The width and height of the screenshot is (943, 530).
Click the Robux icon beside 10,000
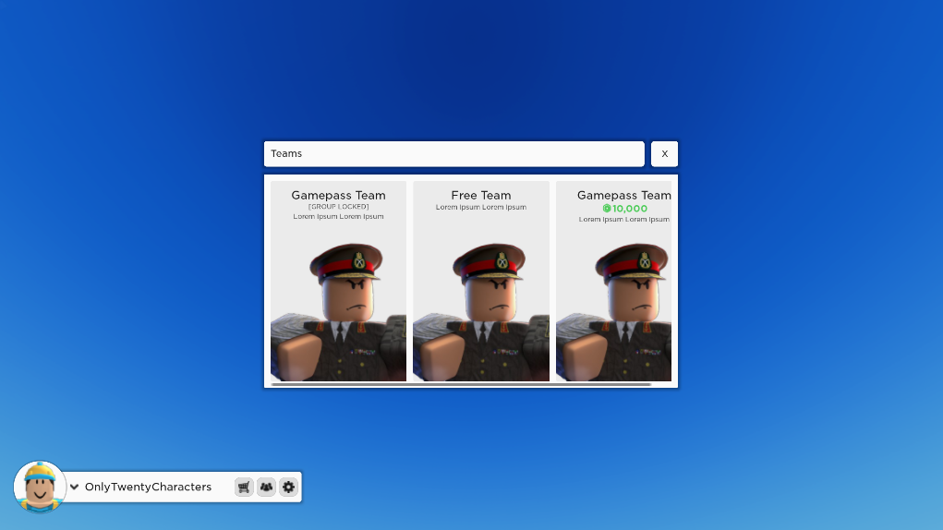(x=607, y=209)
